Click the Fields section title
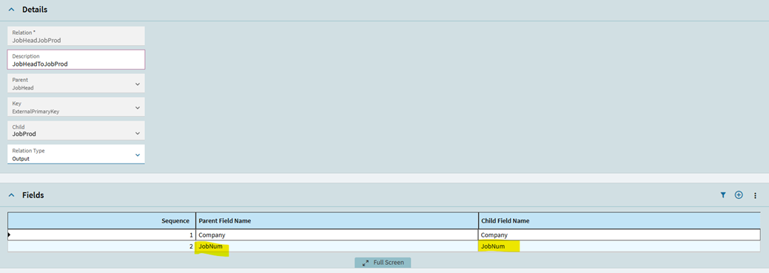 (33, 195)
